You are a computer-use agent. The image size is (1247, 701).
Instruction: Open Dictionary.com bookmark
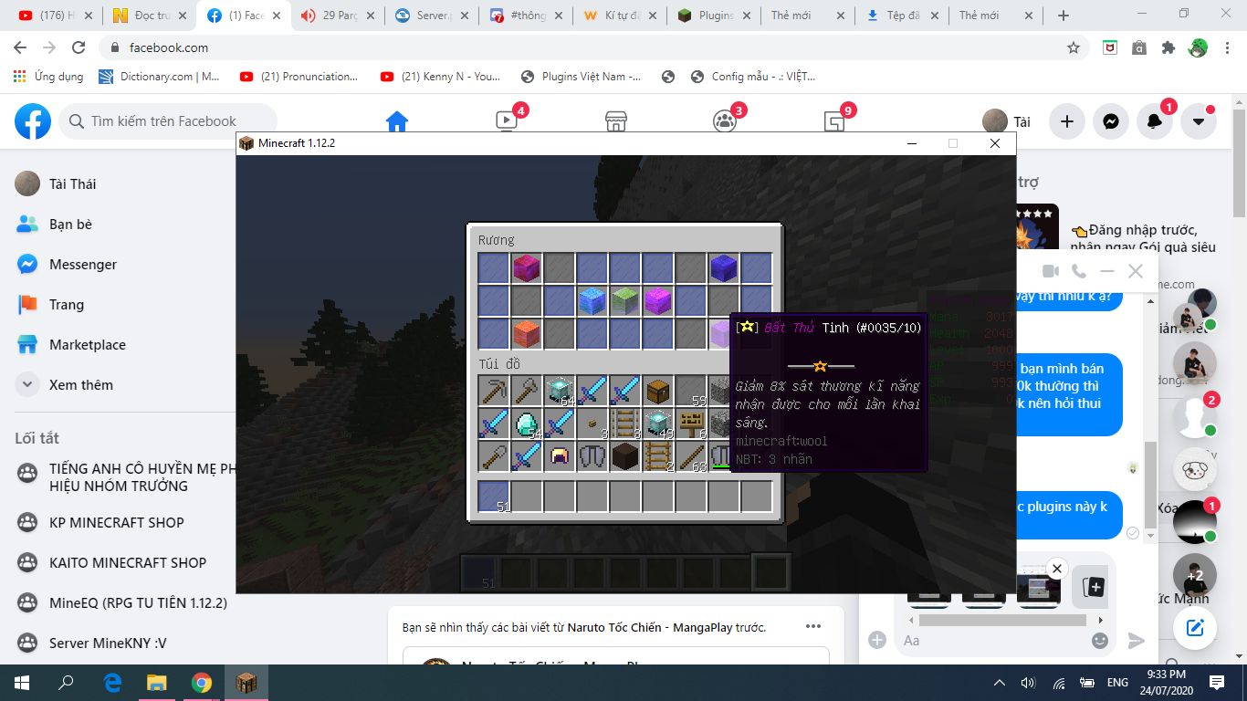160,77
